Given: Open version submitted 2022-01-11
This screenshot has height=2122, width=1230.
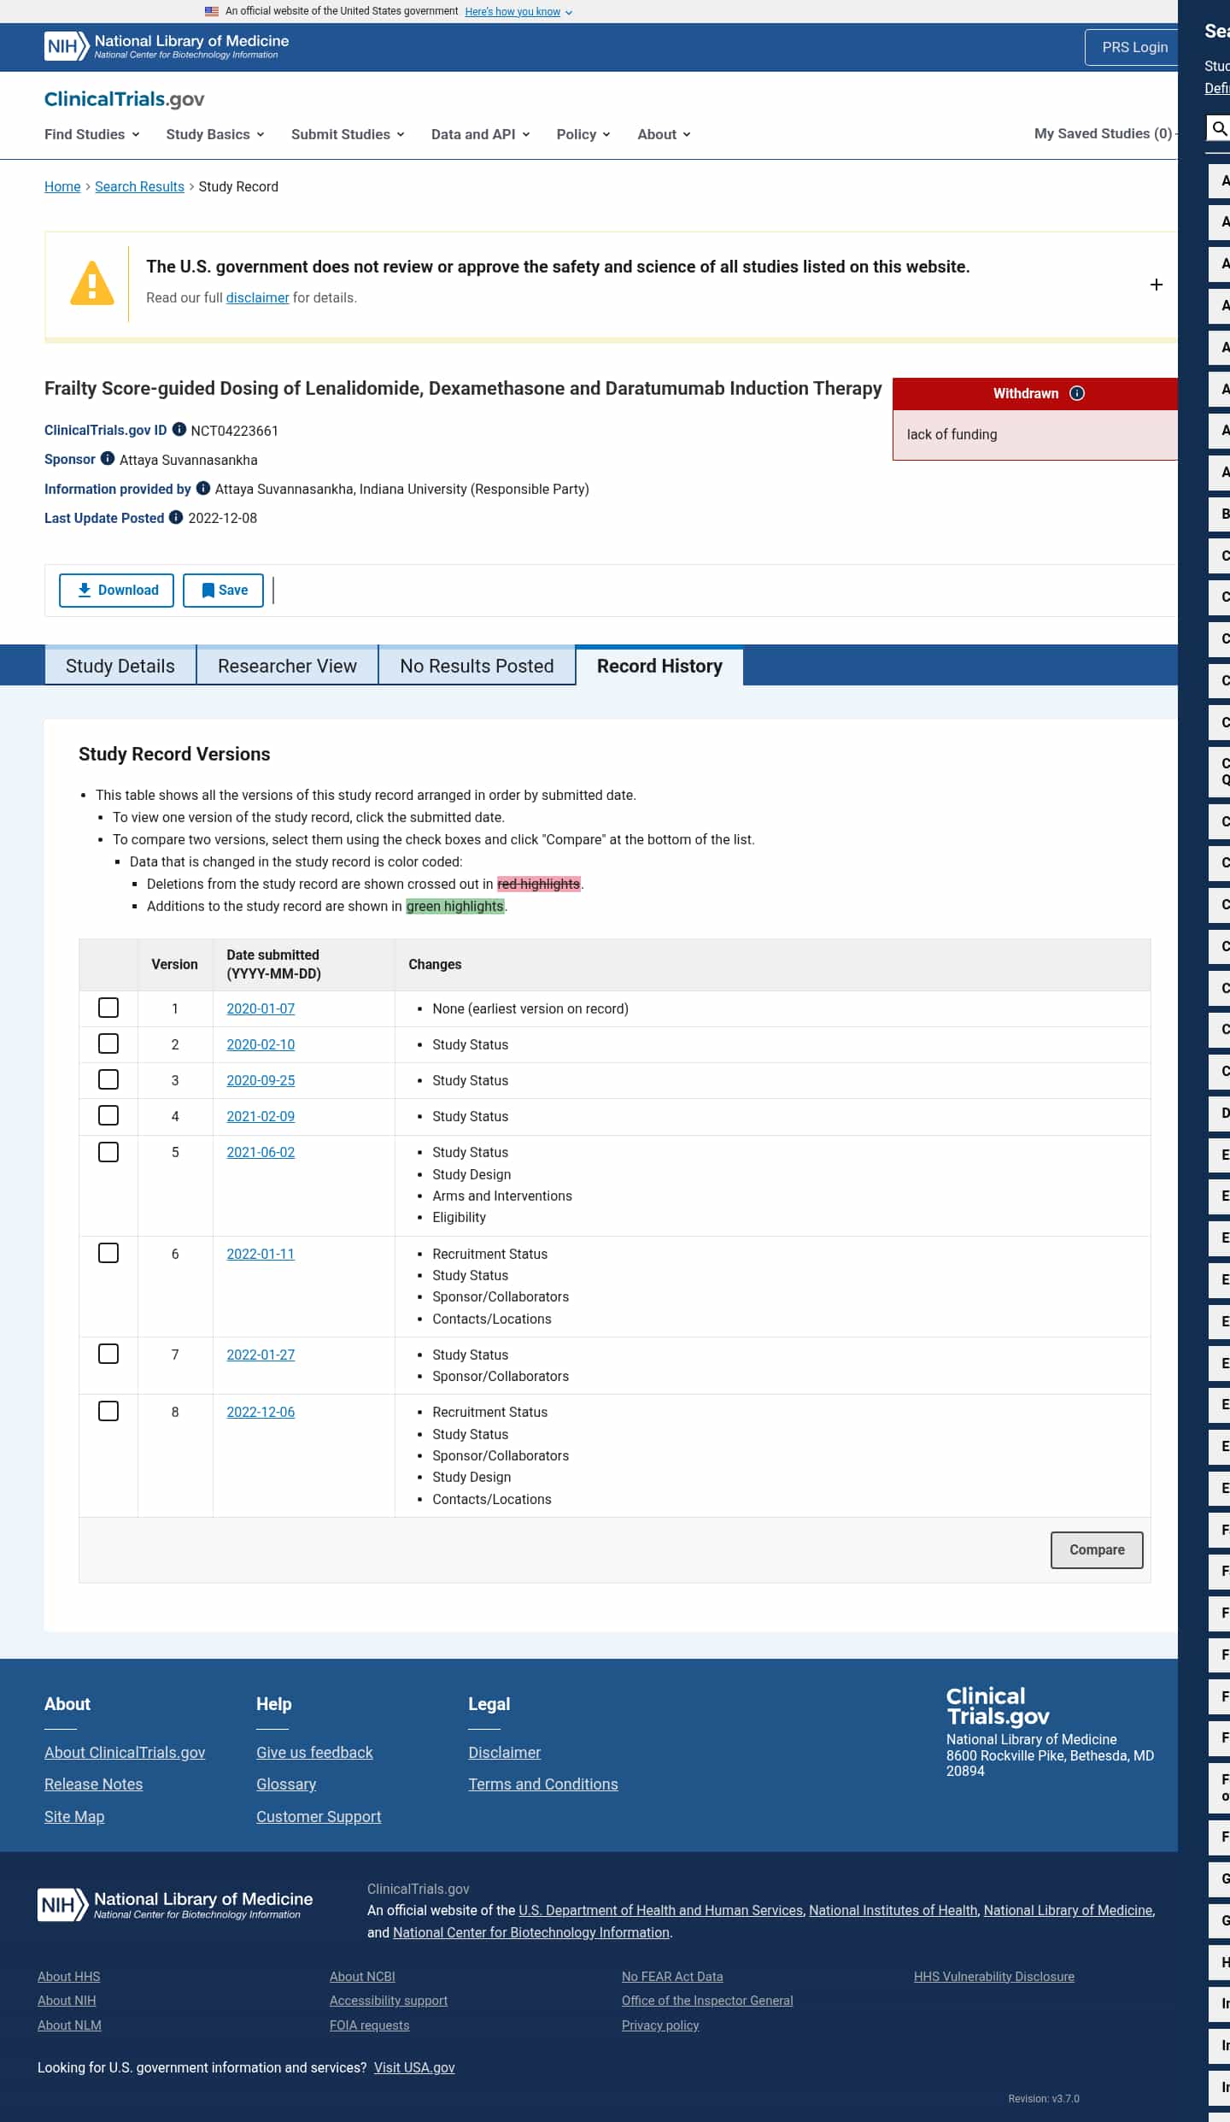Looking at the screenshot, I should (x=261, y=1254).
